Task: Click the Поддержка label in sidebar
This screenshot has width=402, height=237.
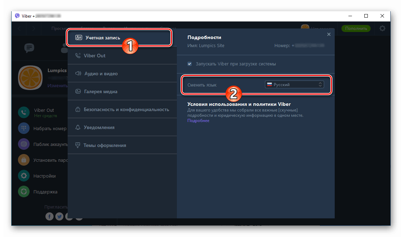Action: tap(45, 192)
